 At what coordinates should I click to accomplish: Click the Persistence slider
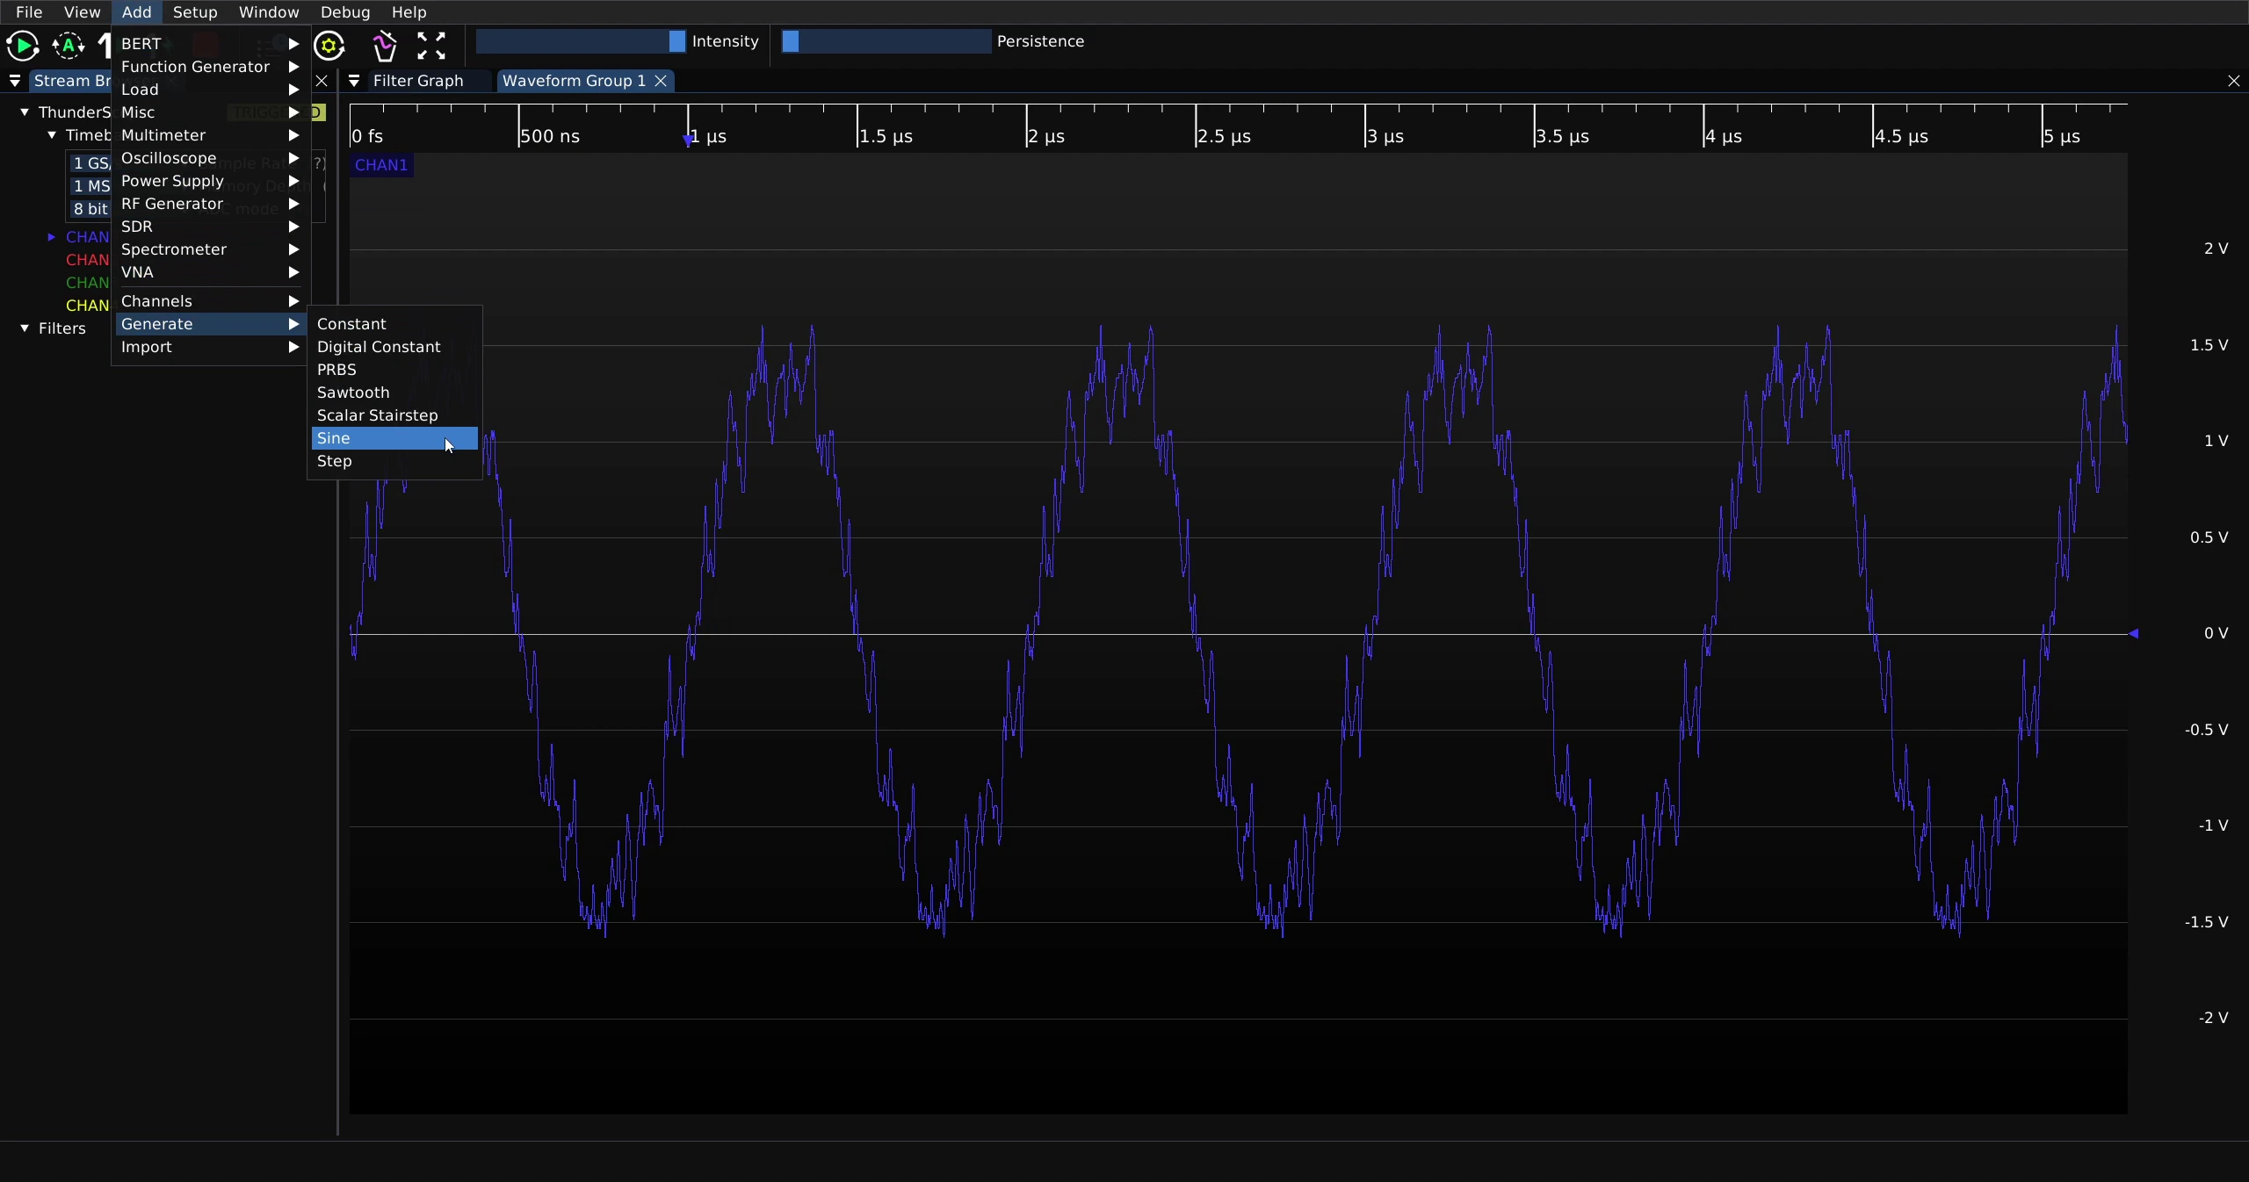click(x=886, y=41)
